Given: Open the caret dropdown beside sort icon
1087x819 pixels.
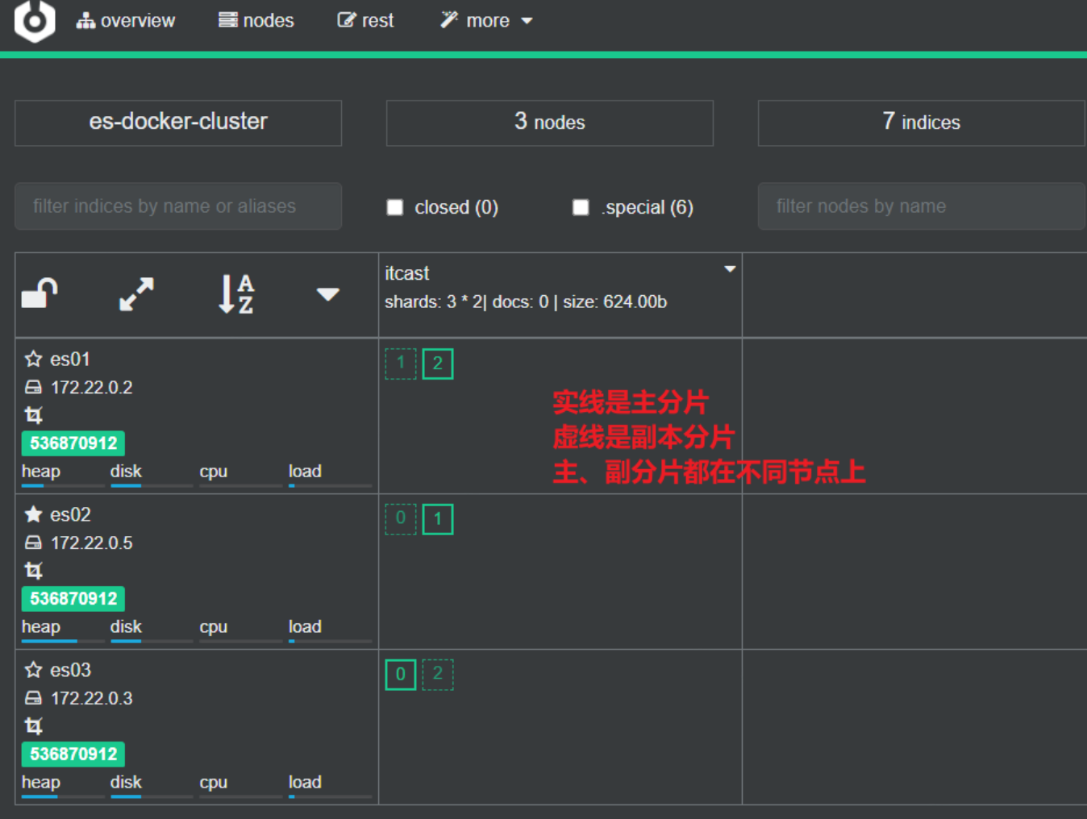Looking at the screenshot, I should click(327, 294).
